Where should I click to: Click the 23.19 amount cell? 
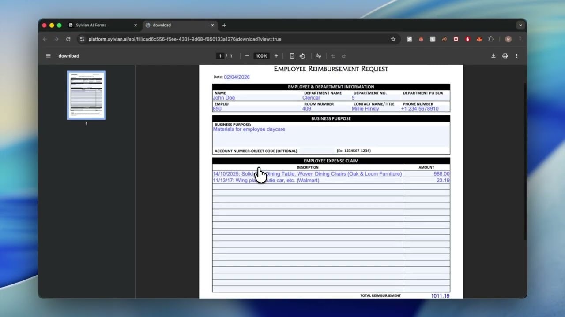click(x=426, y=181)
